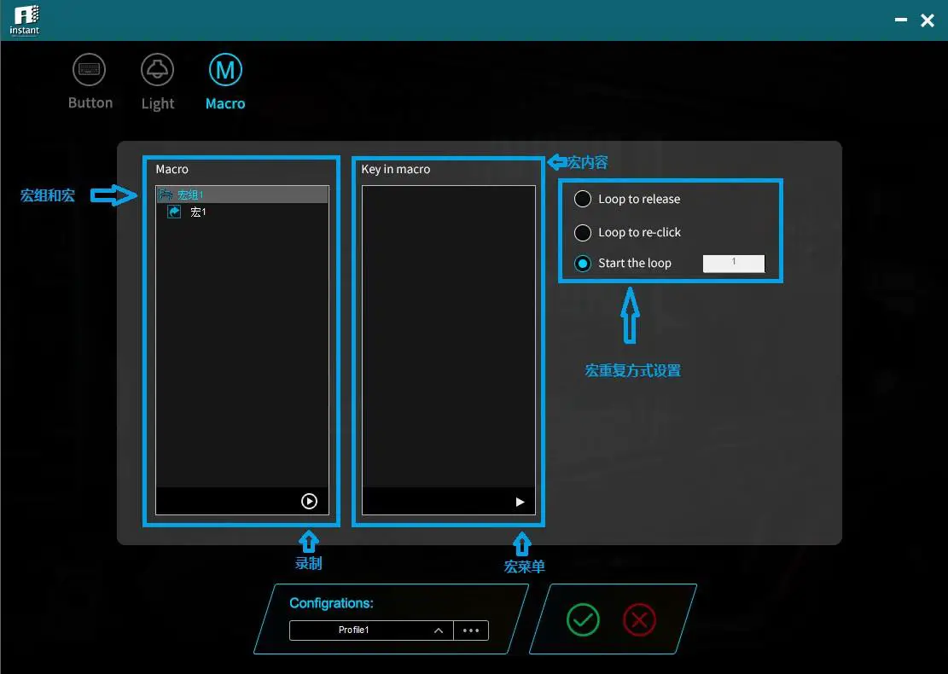The height and width of the screenshot is (674, 948).
Task: Enable Loop to re-click option
Action: pos(582,232)
